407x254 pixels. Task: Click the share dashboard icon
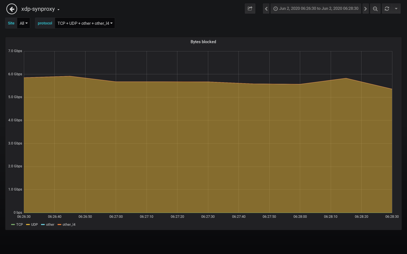250,8
